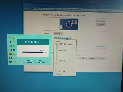The height and width of the screenshot is (92, 123).
Task: Click the Észlelés detect button
Action: (101, 21)
